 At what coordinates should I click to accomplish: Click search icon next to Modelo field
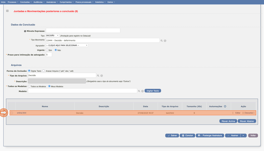[x=139, y=91]
